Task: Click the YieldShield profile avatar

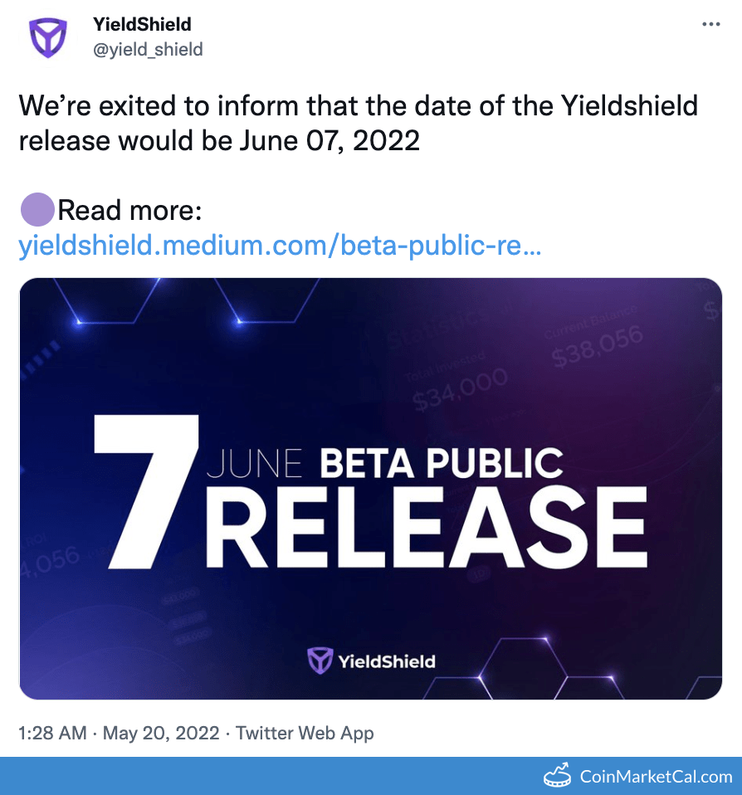Action: (x=48, y=38)
